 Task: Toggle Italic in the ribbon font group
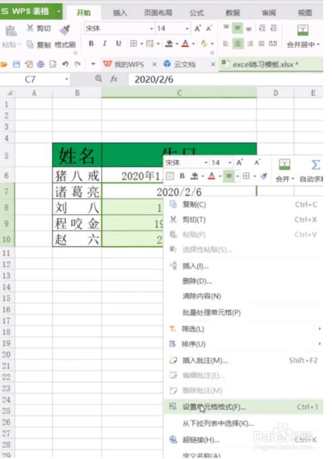[x=104, y=44]
